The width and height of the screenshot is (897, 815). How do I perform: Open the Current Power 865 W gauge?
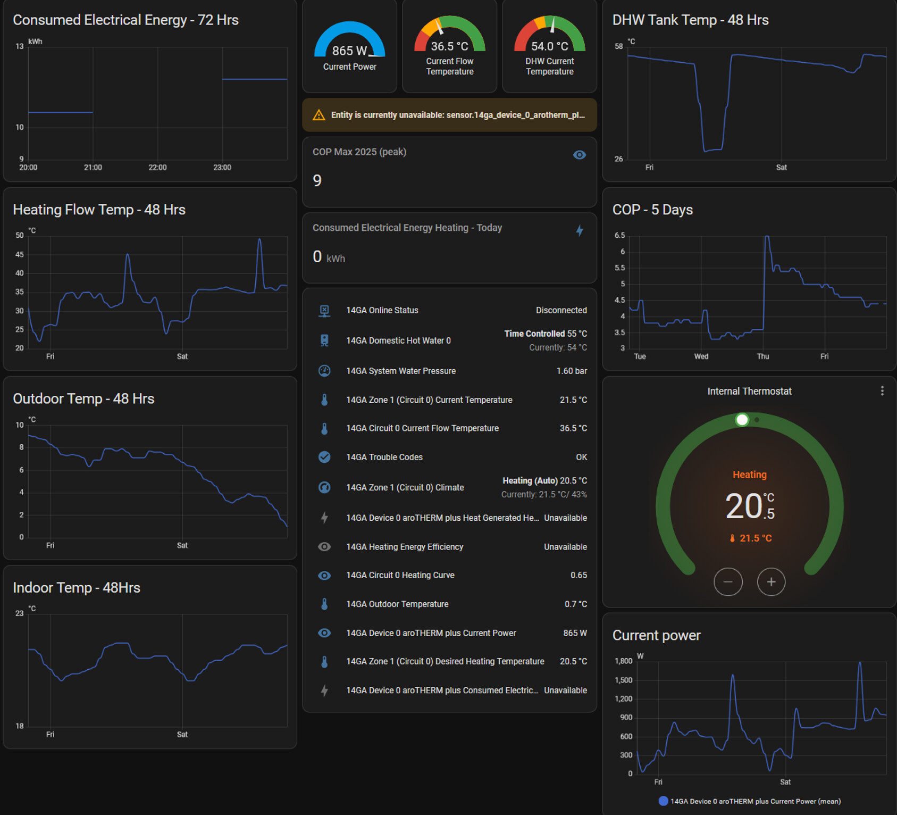[x=349, y=47]
